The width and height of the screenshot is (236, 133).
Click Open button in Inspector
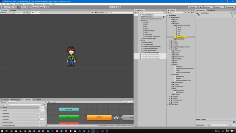tap(233, 16)
